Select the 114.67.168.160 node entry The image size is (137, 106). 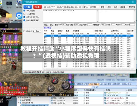coord(112,95)
